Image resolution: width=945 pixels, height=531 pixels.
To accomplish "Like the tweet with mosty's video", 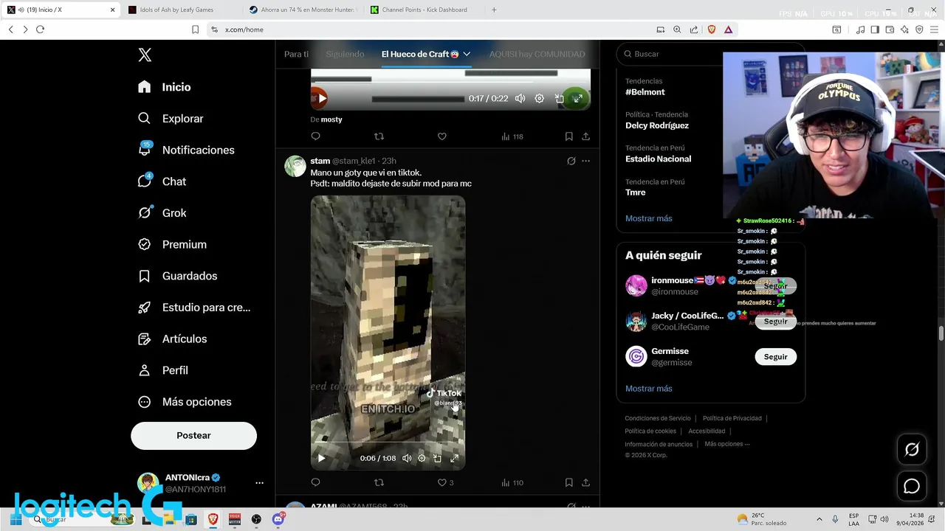I will pyautogui.click(x=442, y=136).
